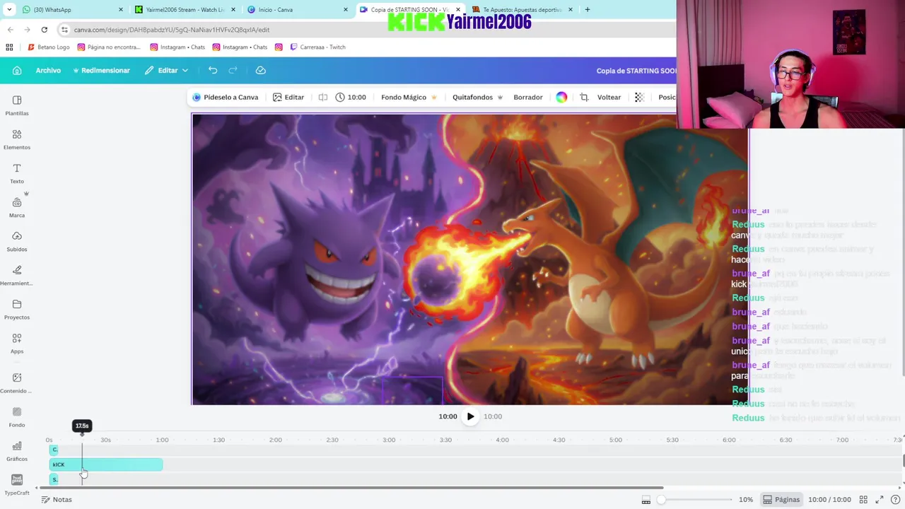Switch to the Yairmel2006 Stream tab
The height and width of the screenshot is (509, 905).
pos(185,10)
